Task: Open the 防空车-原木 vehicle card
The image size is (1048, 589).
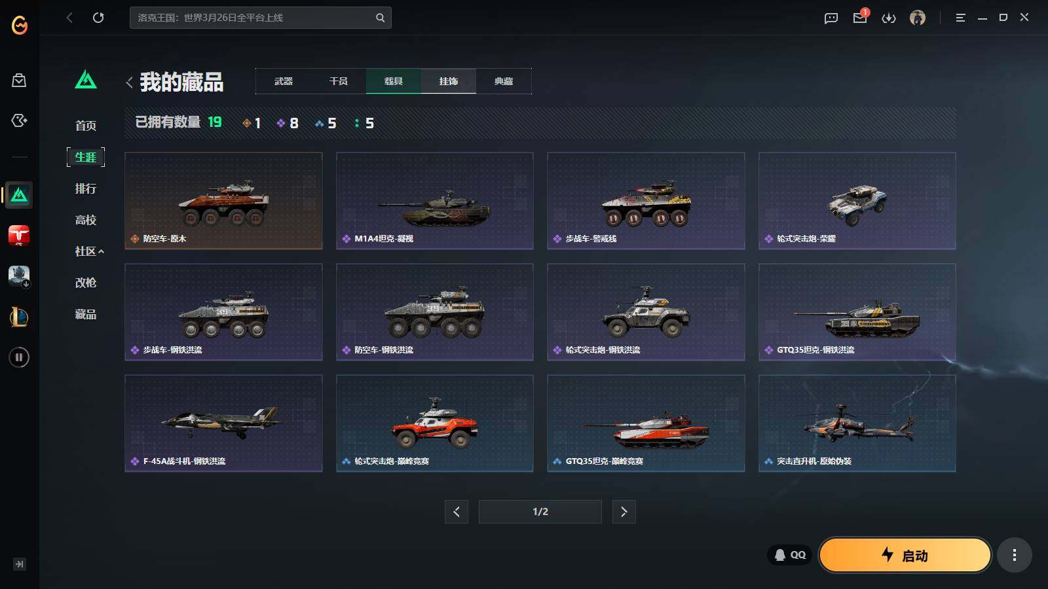Action: point(223,201)
